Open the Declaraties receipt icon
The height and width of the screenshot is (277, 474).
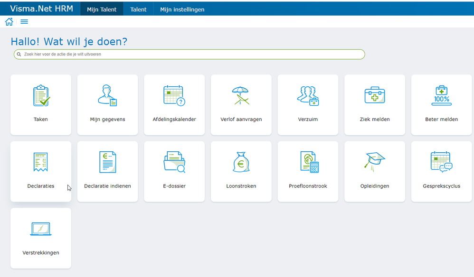point(41,162)
